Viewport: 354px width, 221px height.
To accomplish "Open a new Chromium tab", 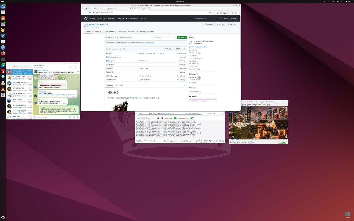I will tap(152, 9).
